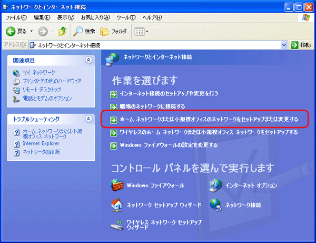Click the ネットワーク接続 globe icon
The height and width of the screenshot is (243, 316).
(215, 205)
